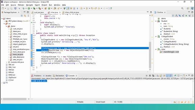
Task: Click the Open Type toolbar icon
Action: (55, 8)
